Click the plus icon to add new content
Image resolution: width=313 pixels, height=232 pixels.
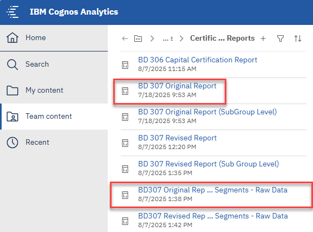[263, 38]
